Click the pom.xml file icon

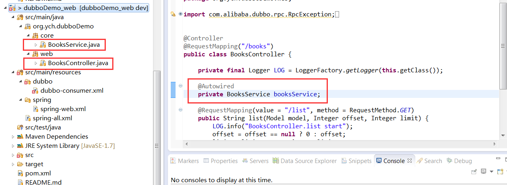coord(20,173)
